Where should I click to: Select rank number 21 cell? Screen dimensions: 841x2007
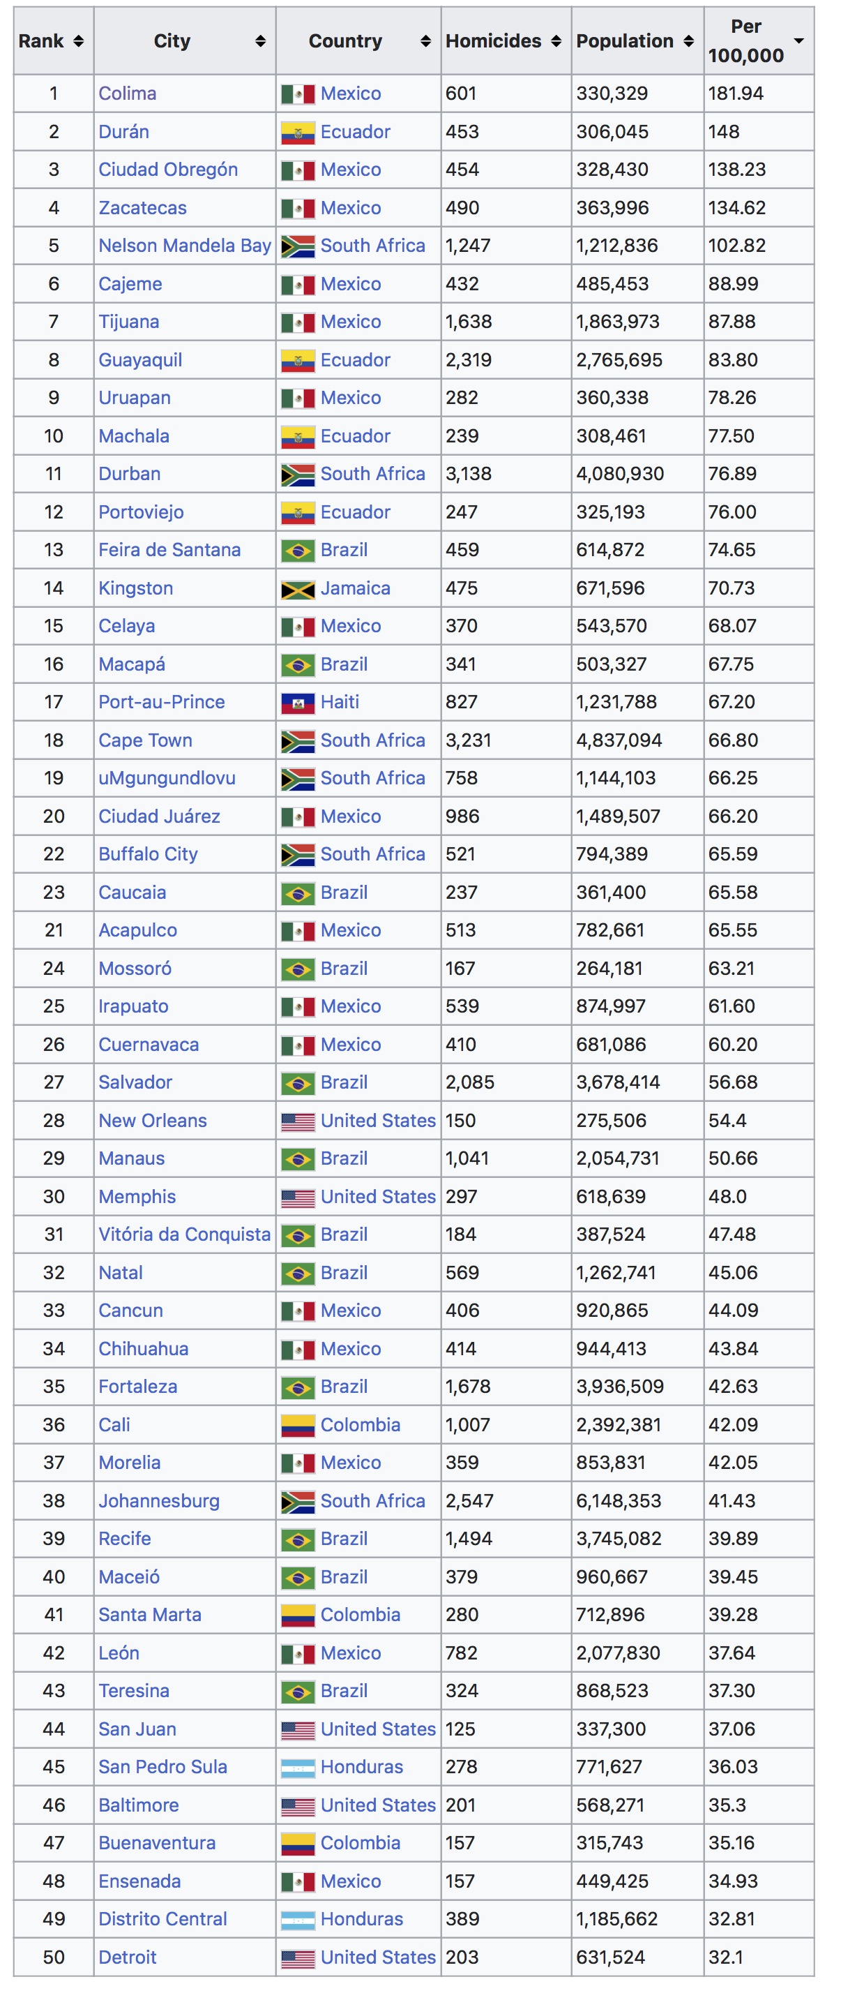tap(54, 930)
